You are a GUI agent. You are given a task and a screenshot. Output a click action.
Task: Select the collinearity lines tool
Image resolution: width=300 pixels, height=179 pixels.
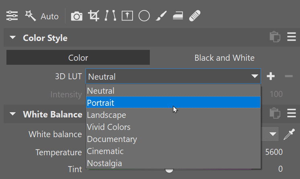point(110,16)
